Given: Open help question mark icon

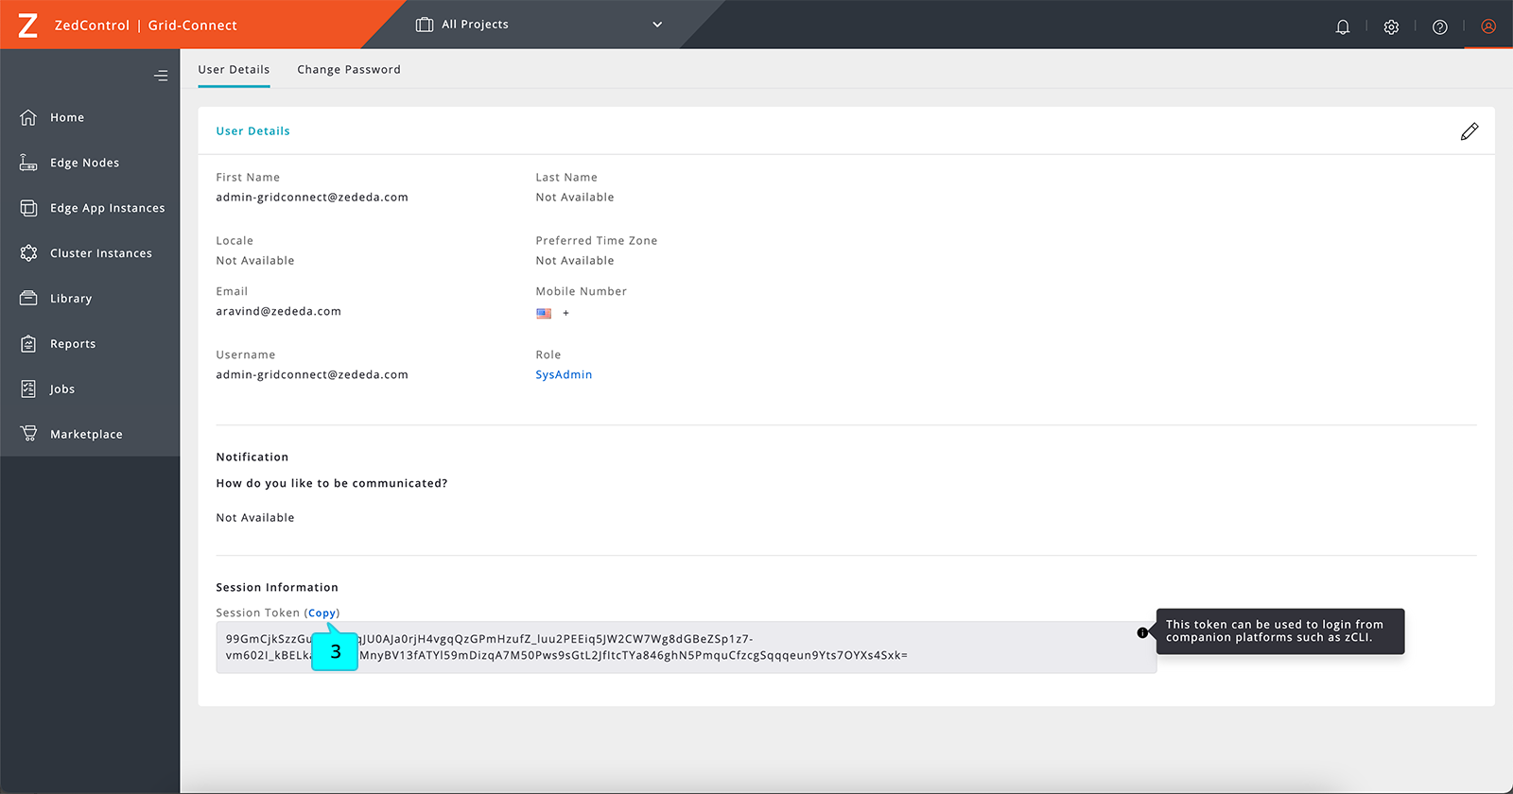Looking at the screenshot, I should coord(1439,26).
